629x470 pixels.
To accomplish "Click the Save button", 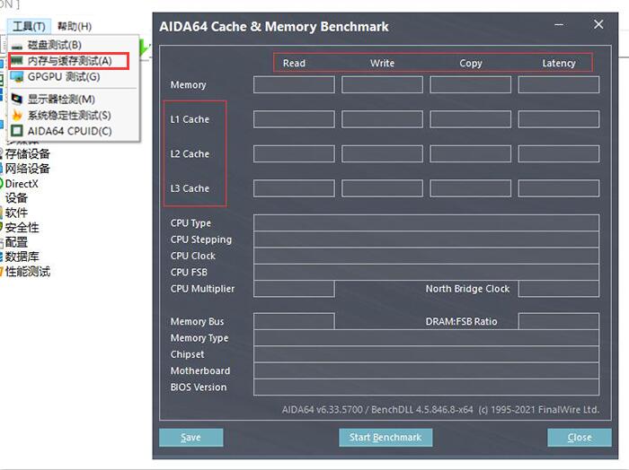I will [190, 438].
